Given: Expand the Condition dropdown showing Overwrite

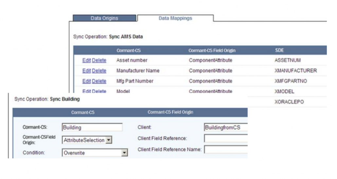Looking at the screenshot, I should tap(124, 153).
